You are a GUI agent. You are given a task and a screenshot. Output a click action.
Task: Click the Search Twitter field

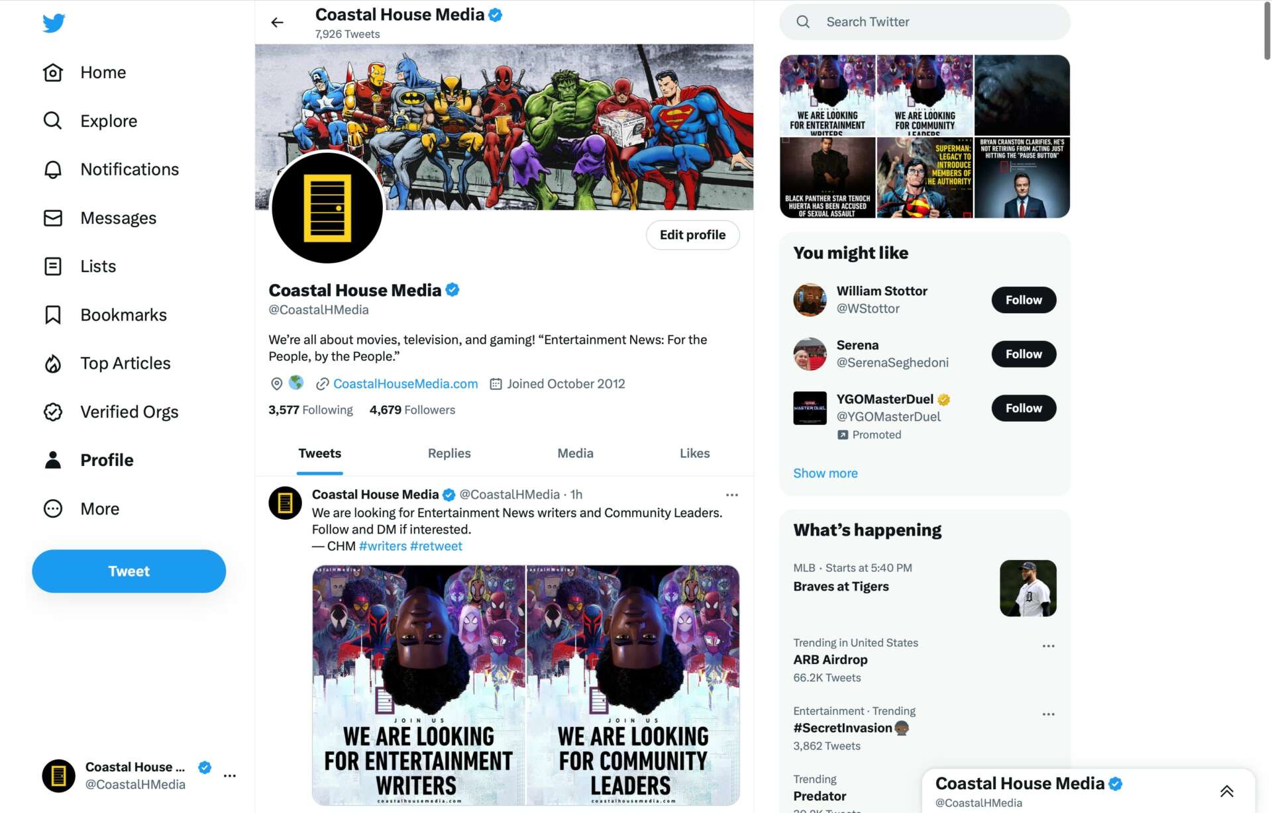(x=925, y=22)
